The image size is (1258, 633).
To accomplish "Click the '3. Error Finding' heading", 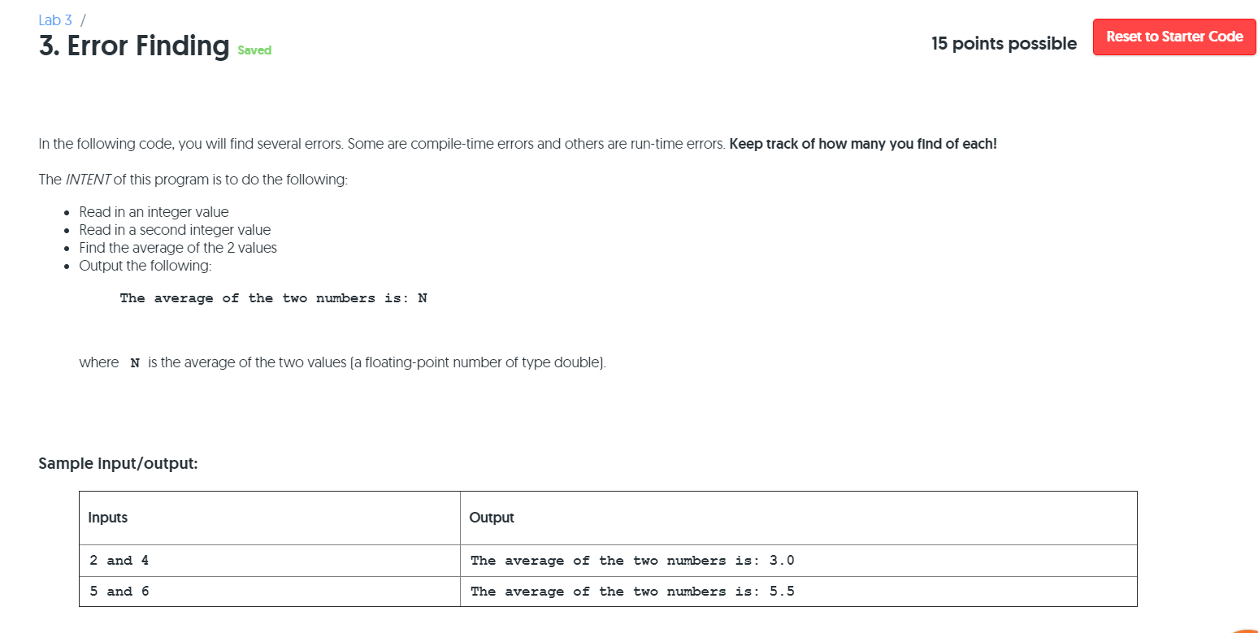I will [x=134, y=46].
